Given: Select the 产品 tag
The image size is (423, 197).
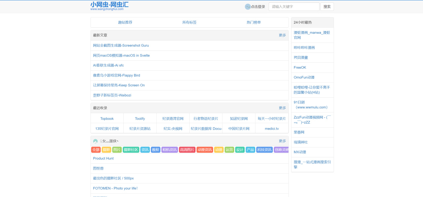Looking at the screenshot, I should pyautogui.click(x=250, y=150).
